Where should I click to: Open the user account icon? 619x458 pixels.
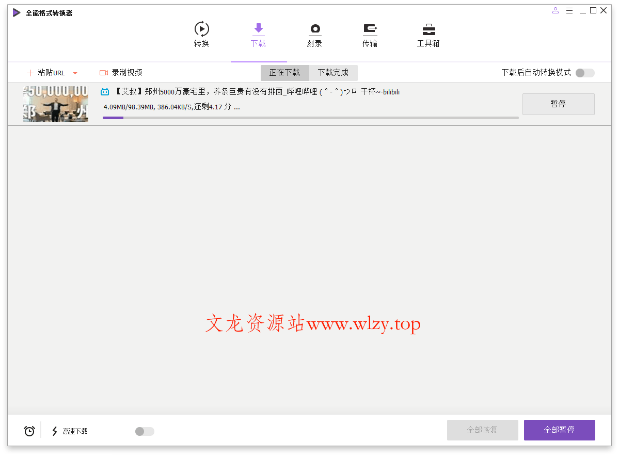(x=555, y=10)
